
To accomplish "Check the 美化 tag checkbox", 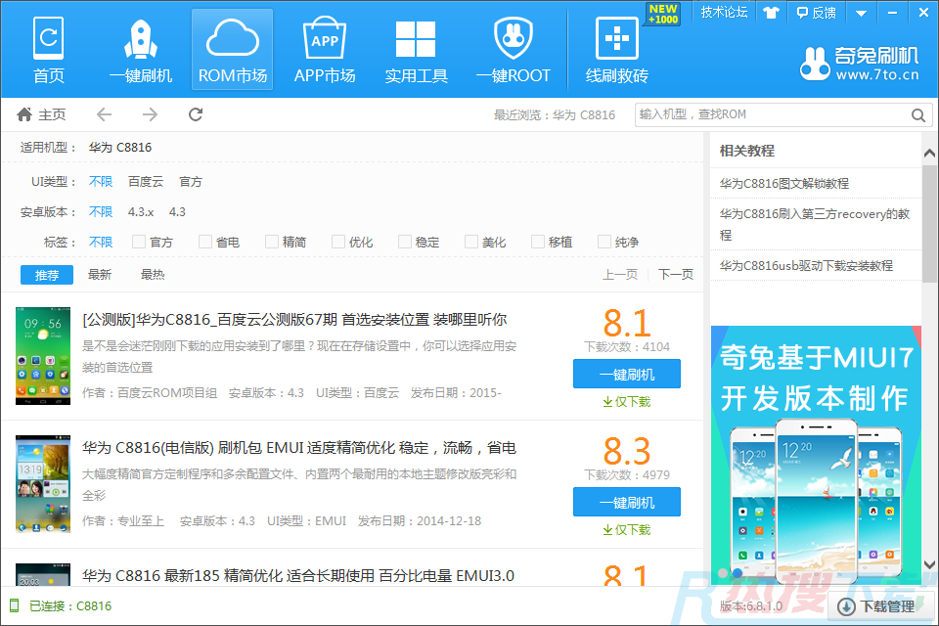I will pos(471,242).
